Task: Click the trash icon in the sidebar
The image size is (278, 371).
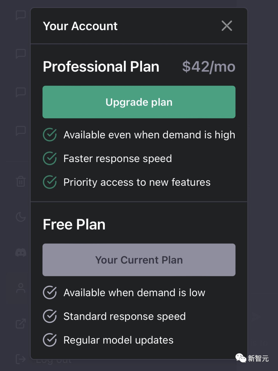Action: pyautogui.click(x=21, y=181)
